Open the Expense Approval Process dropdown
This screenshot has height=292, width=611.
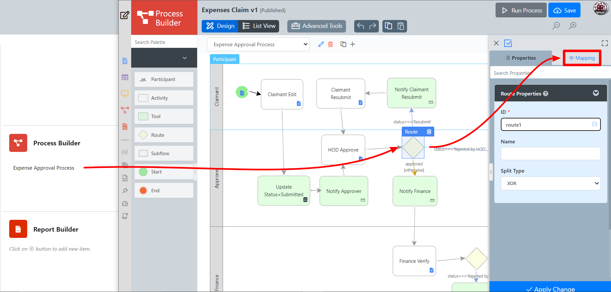pos(258,44)
